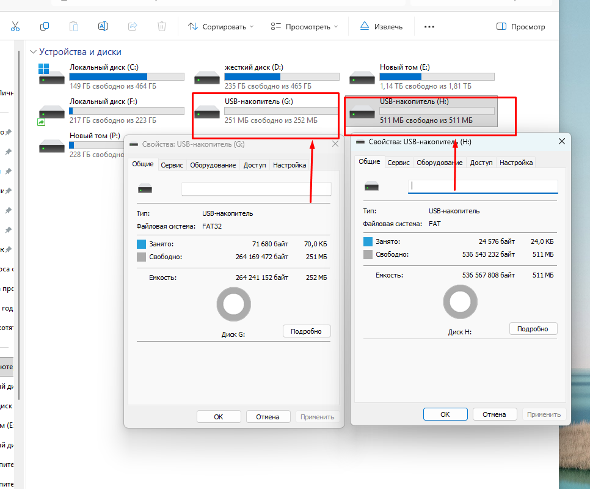This screenshot has height=489, width=590.
Task: Click the Rename icon in toolbar
Action: pos(103,26)
